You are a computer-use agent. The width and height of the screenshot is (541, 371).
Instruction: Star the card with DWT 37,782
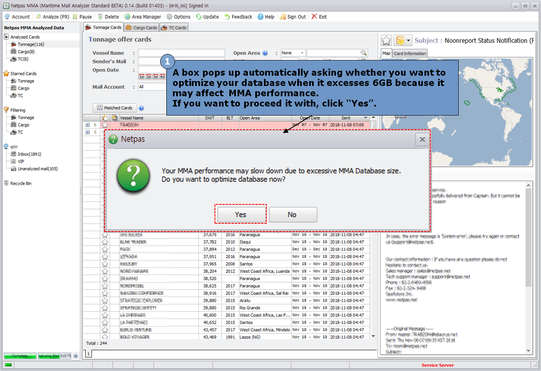pyautogui.click(x=105, y=242)
